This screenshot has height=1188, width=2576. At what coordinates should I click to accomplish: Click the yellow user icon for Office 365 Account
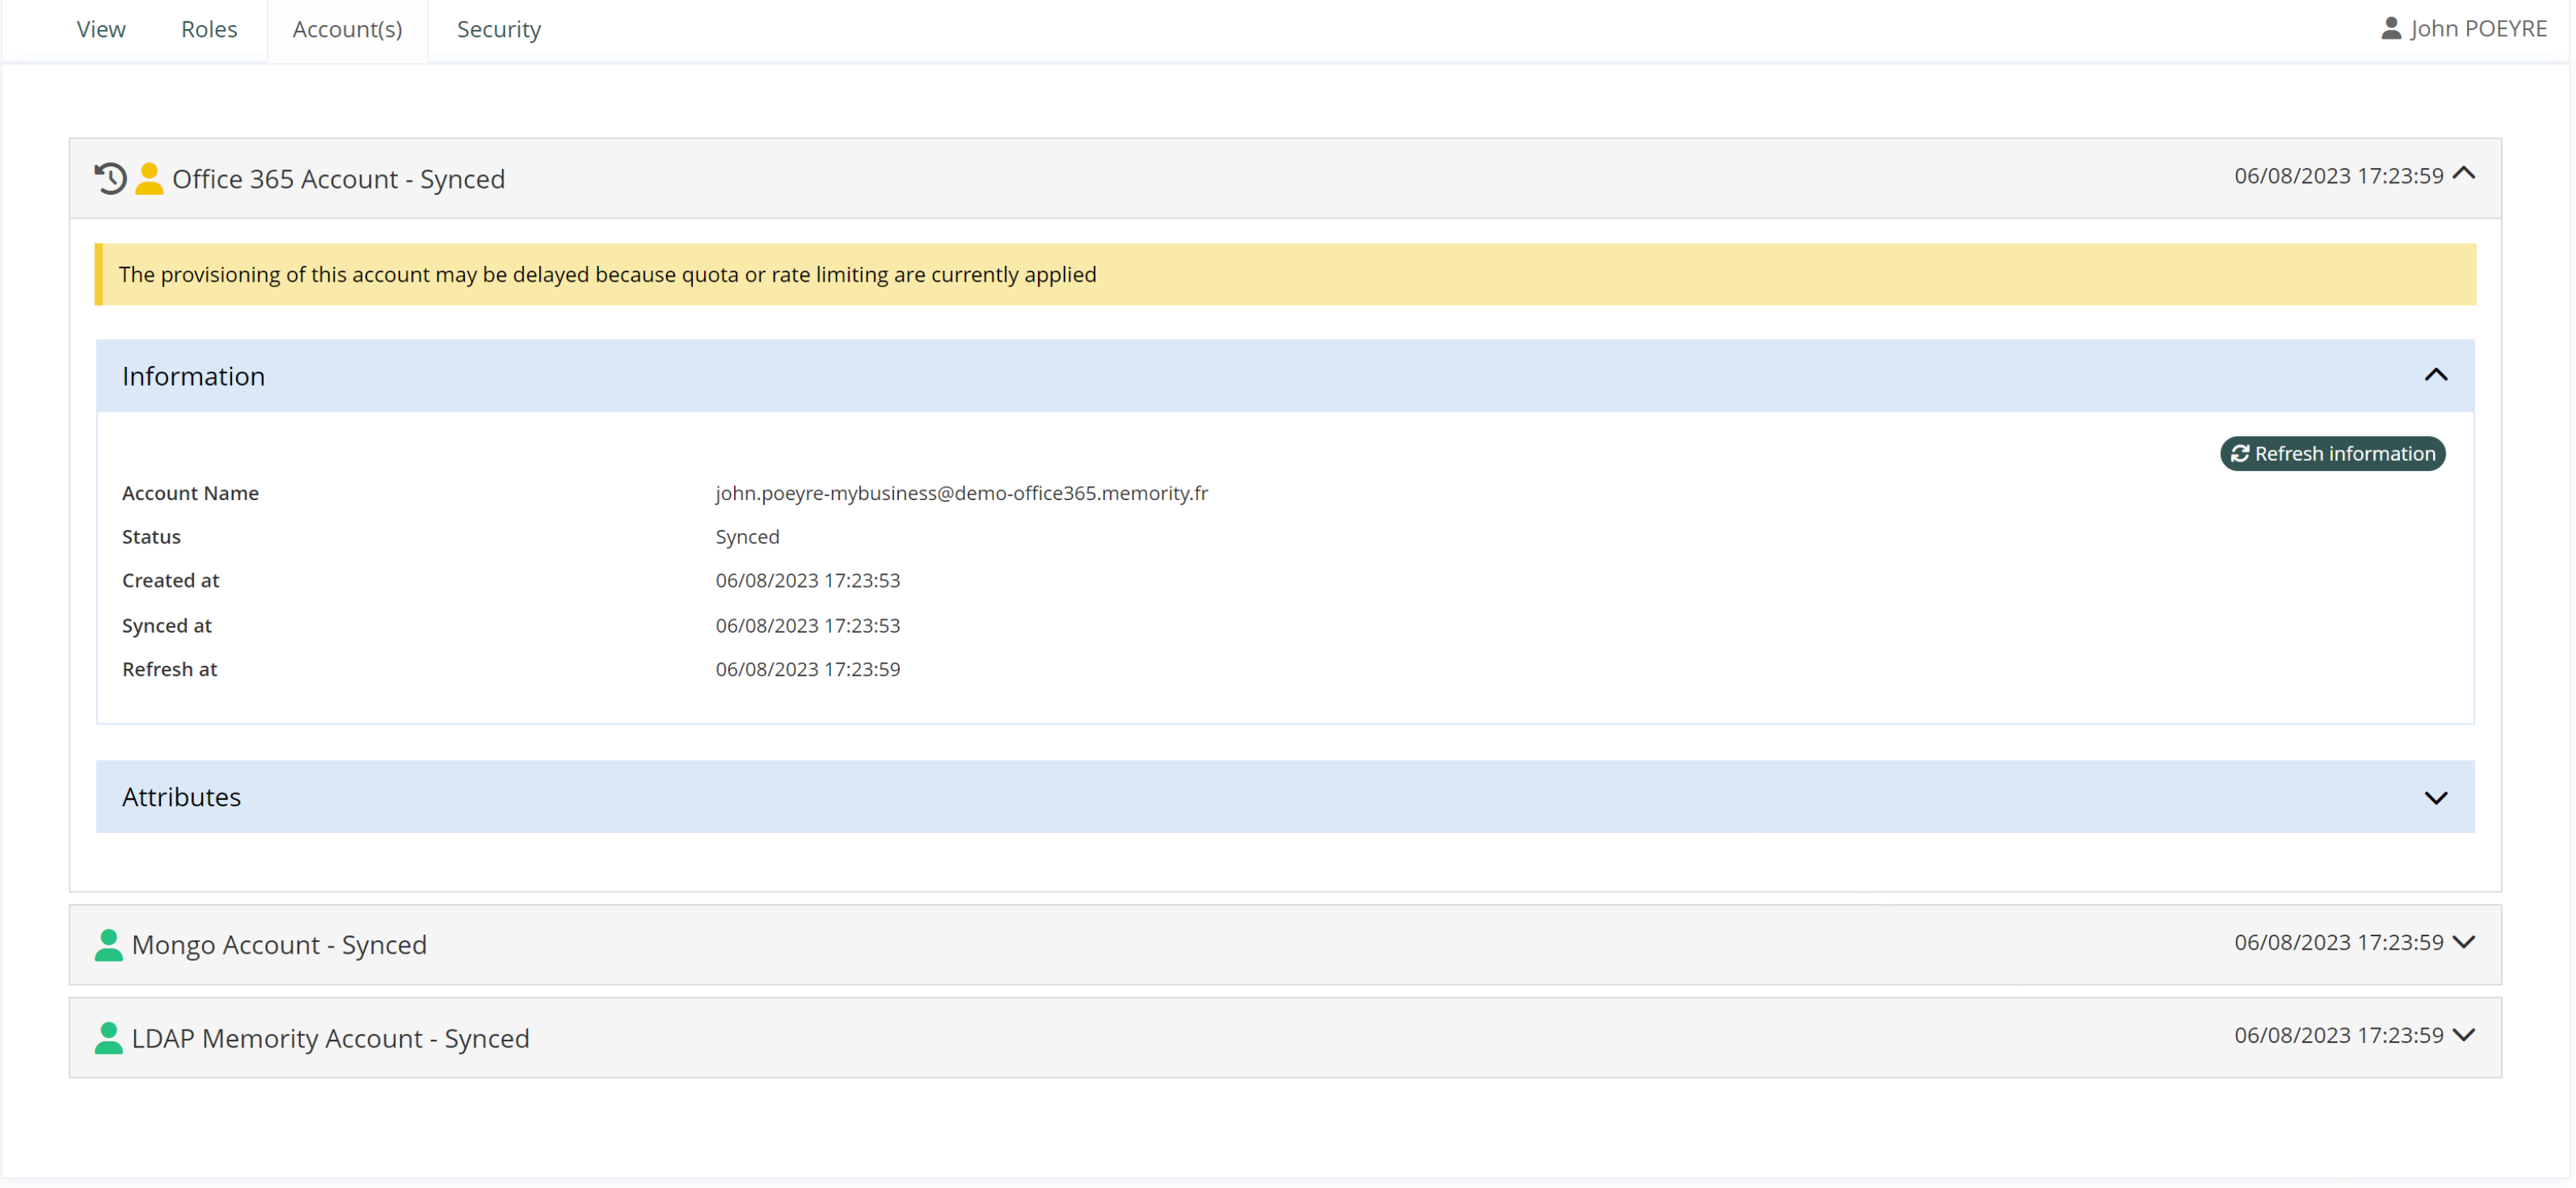(149, 179)
